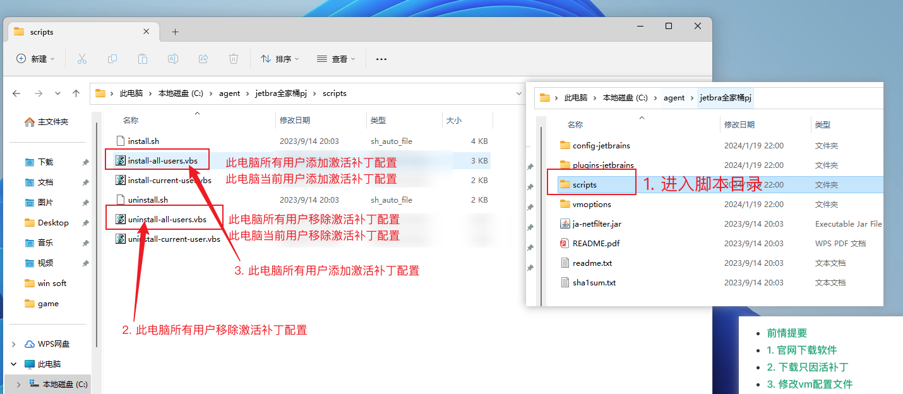Click the Delete trash icon
Image resolution: width=903 pixels, height=394 pixels.
[234, 59]
